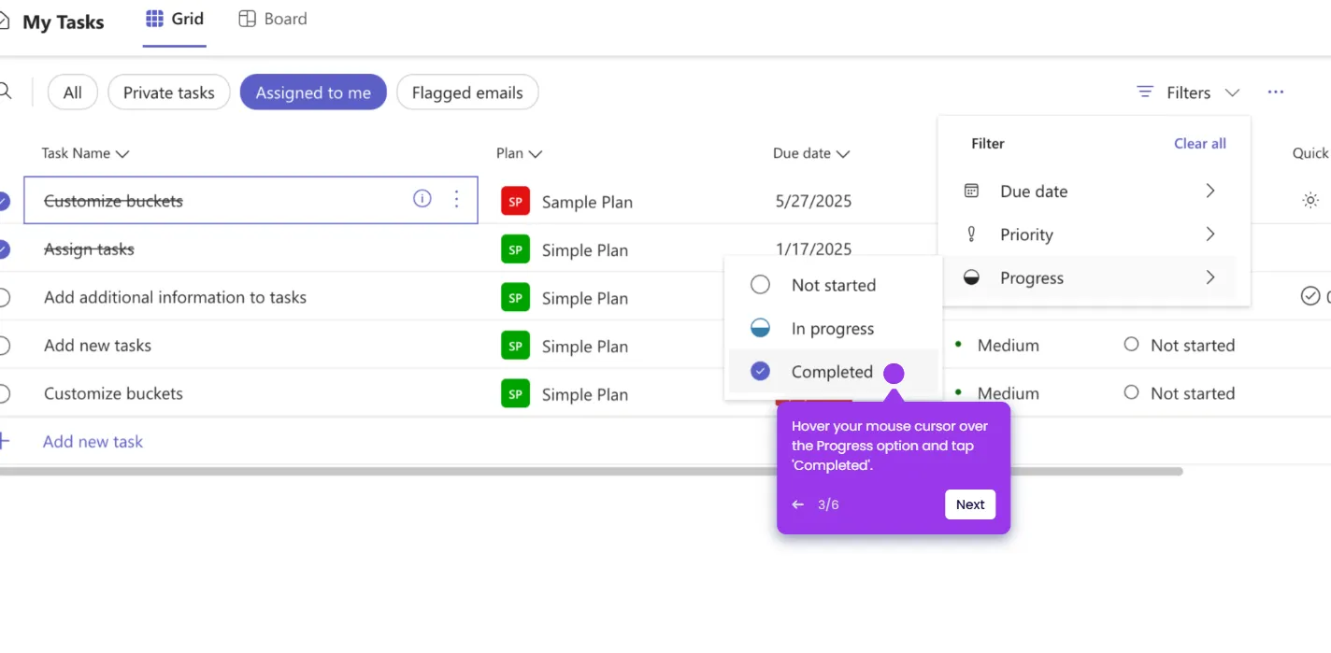Click the green SP icon on Assign tasks row
This screenshot has height=653, width=1331.
pyautogui.click(x=515, y=249)
